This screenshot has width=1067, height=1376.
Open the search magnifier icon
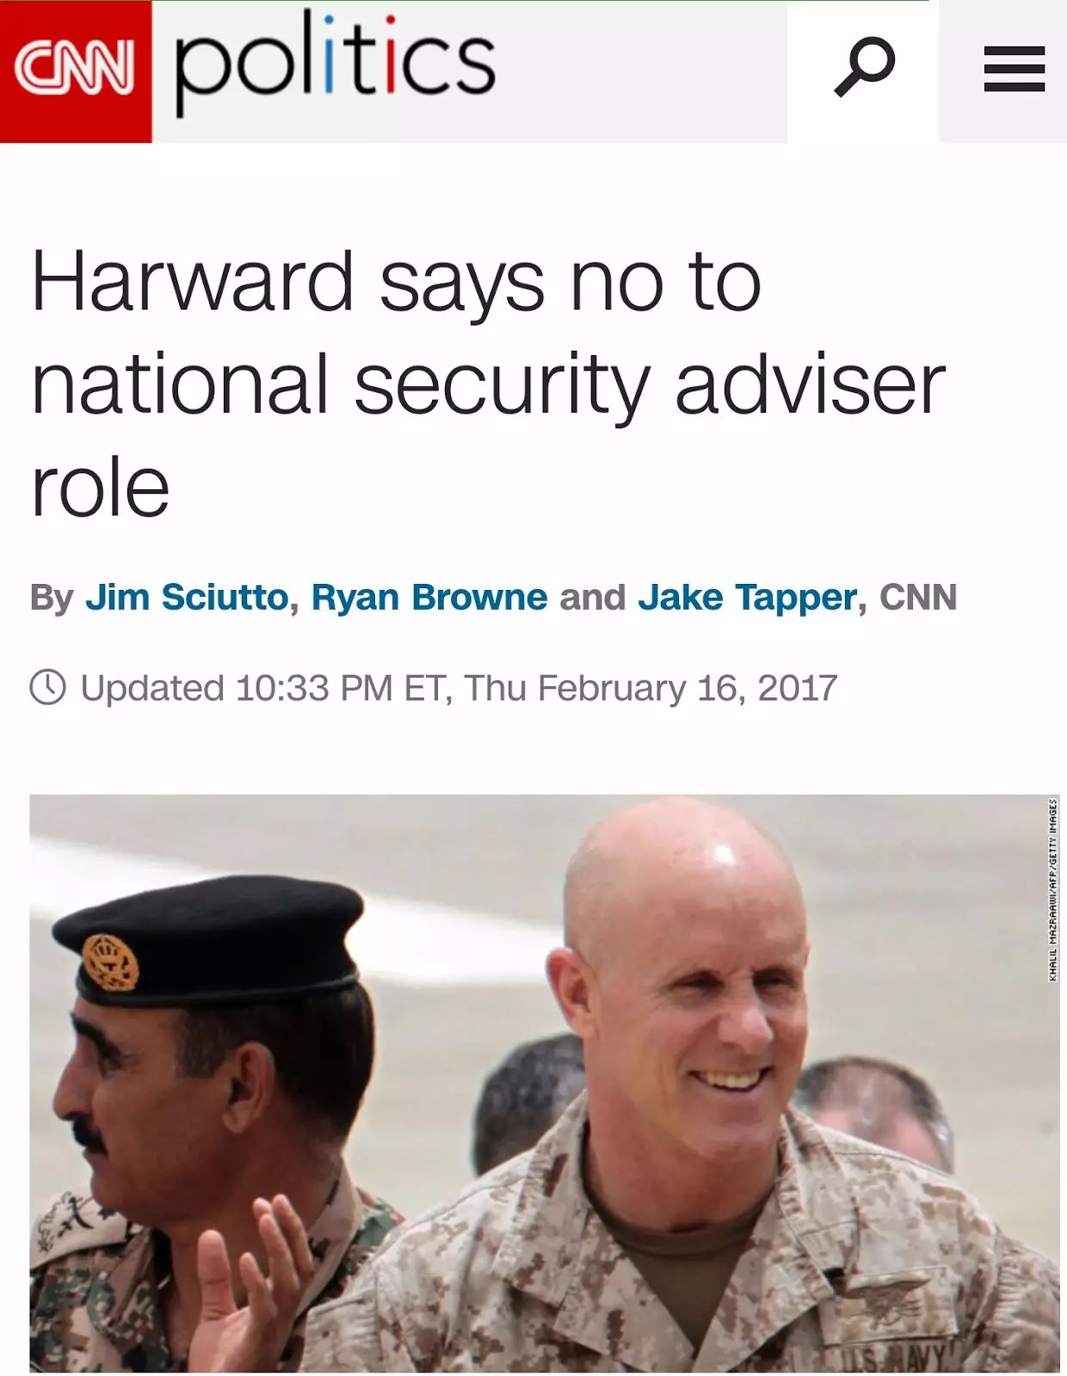tap(864, 67)
